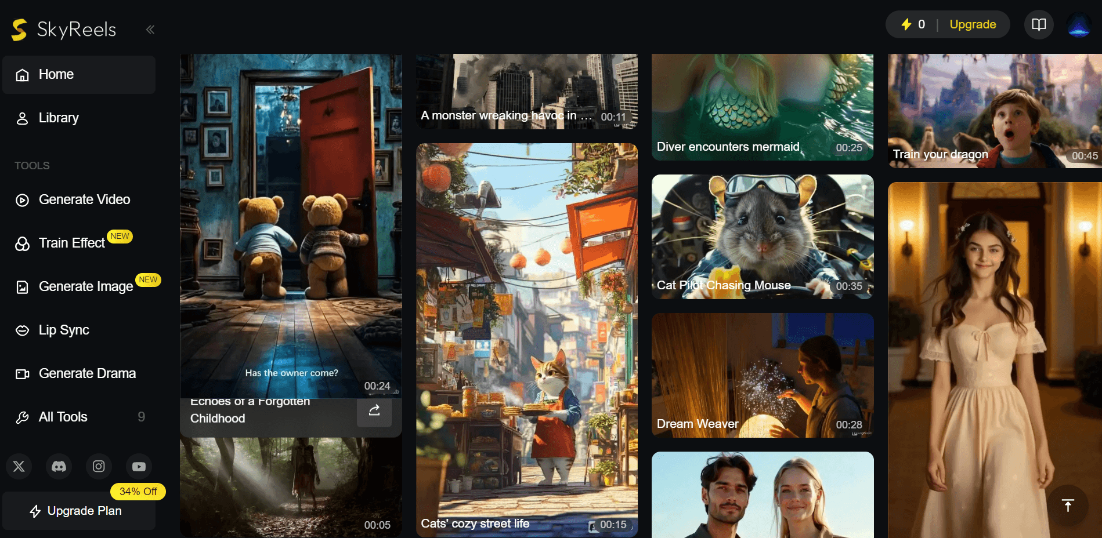Click the Generate Video play icon
The width and height of the screenshot is (1102, 538).
(x=22, y=200)
